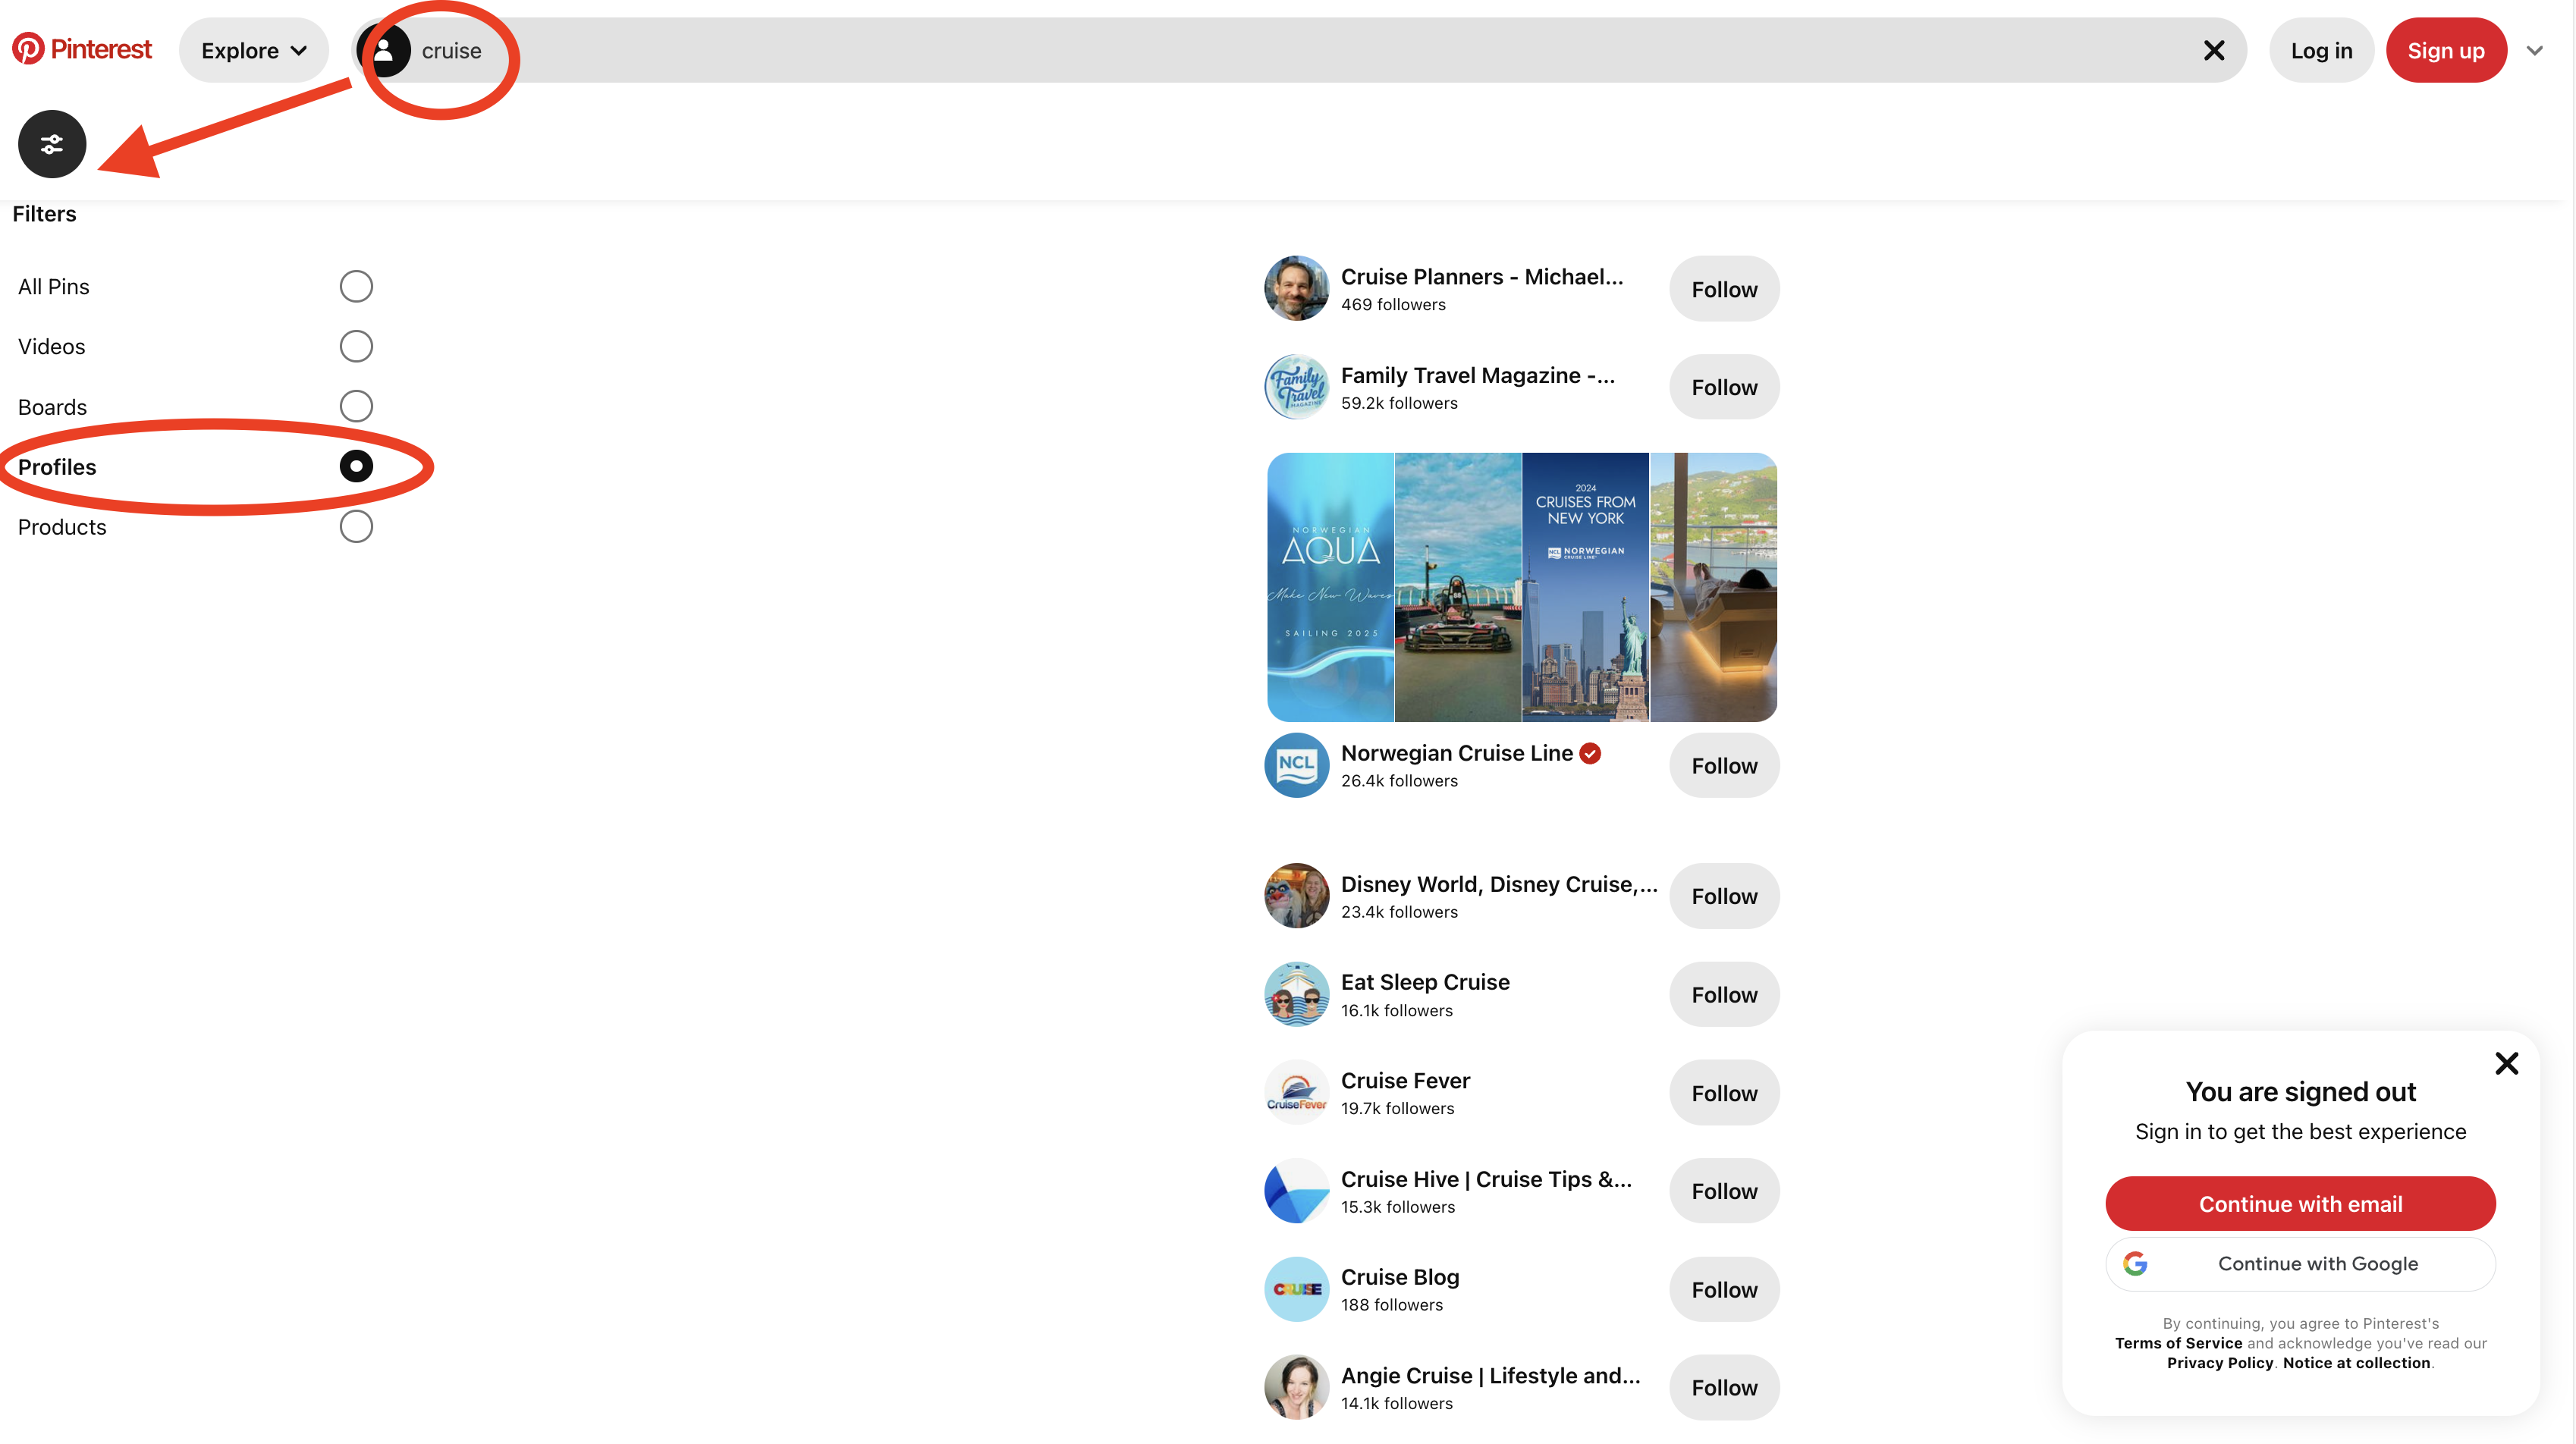The image size is (2576, 1444).
Task: Click into the cruise search field
Action: coord(1298,50)
